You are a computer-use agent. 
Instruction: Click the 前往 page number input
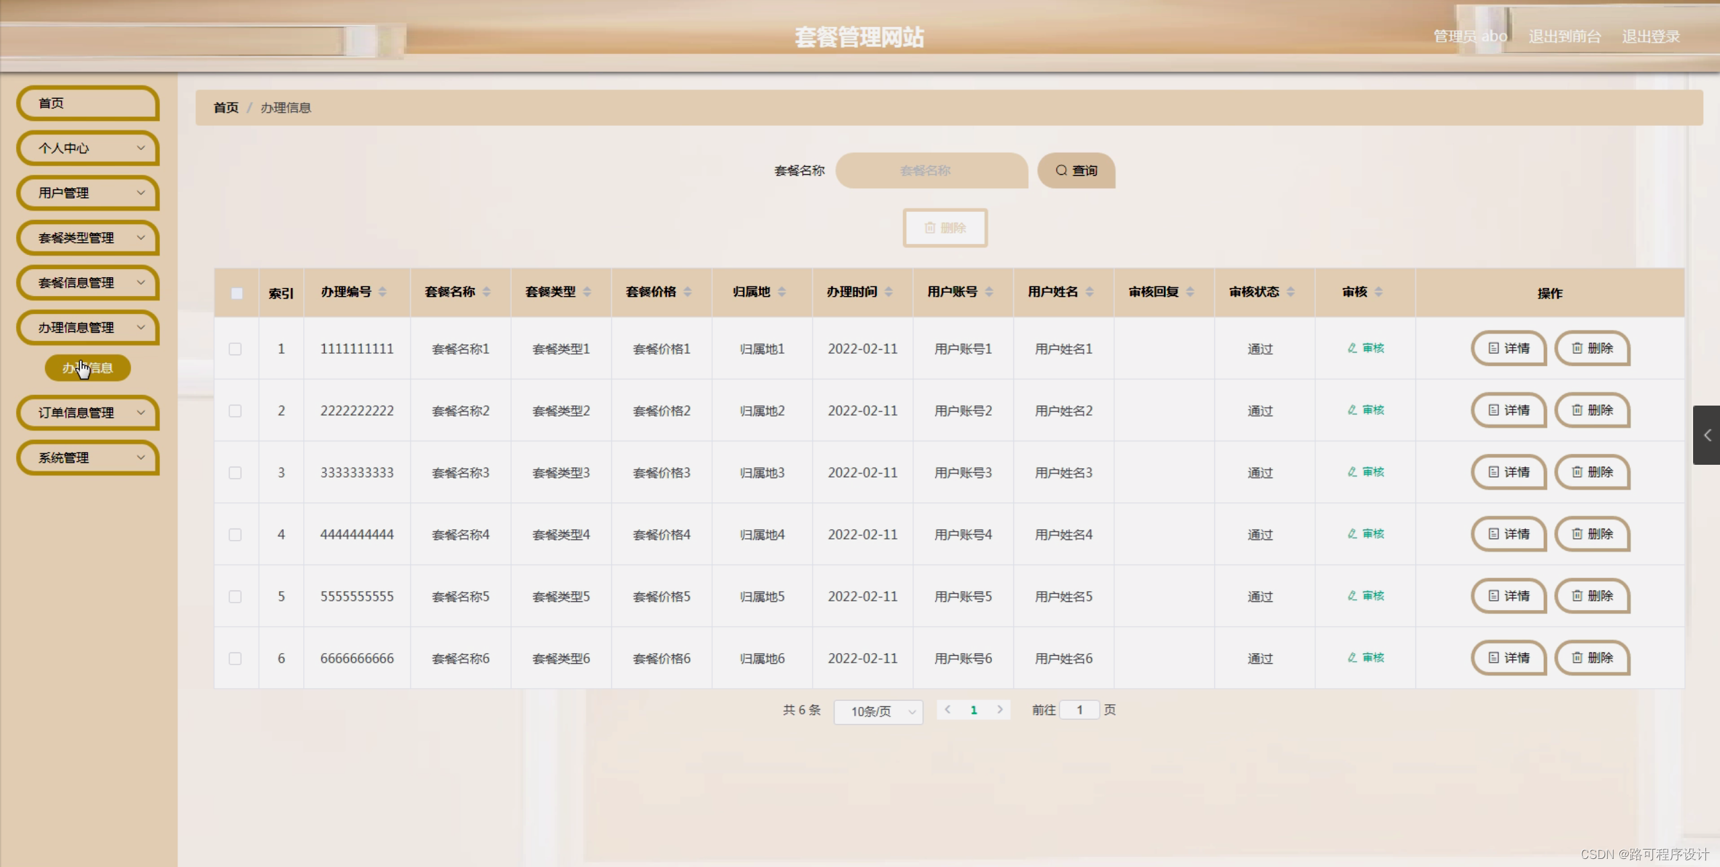[x=1079, y=710]
